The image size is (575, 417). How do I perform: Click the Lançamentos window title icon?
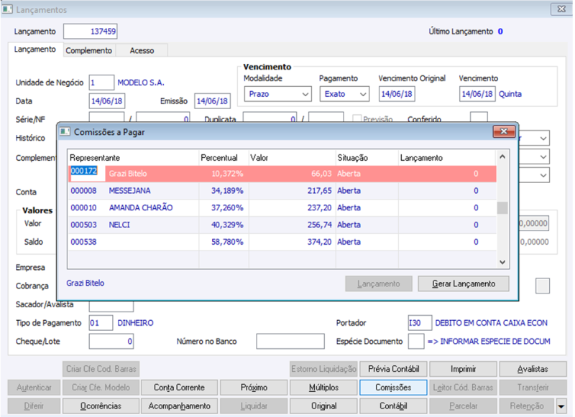[7, 10]
